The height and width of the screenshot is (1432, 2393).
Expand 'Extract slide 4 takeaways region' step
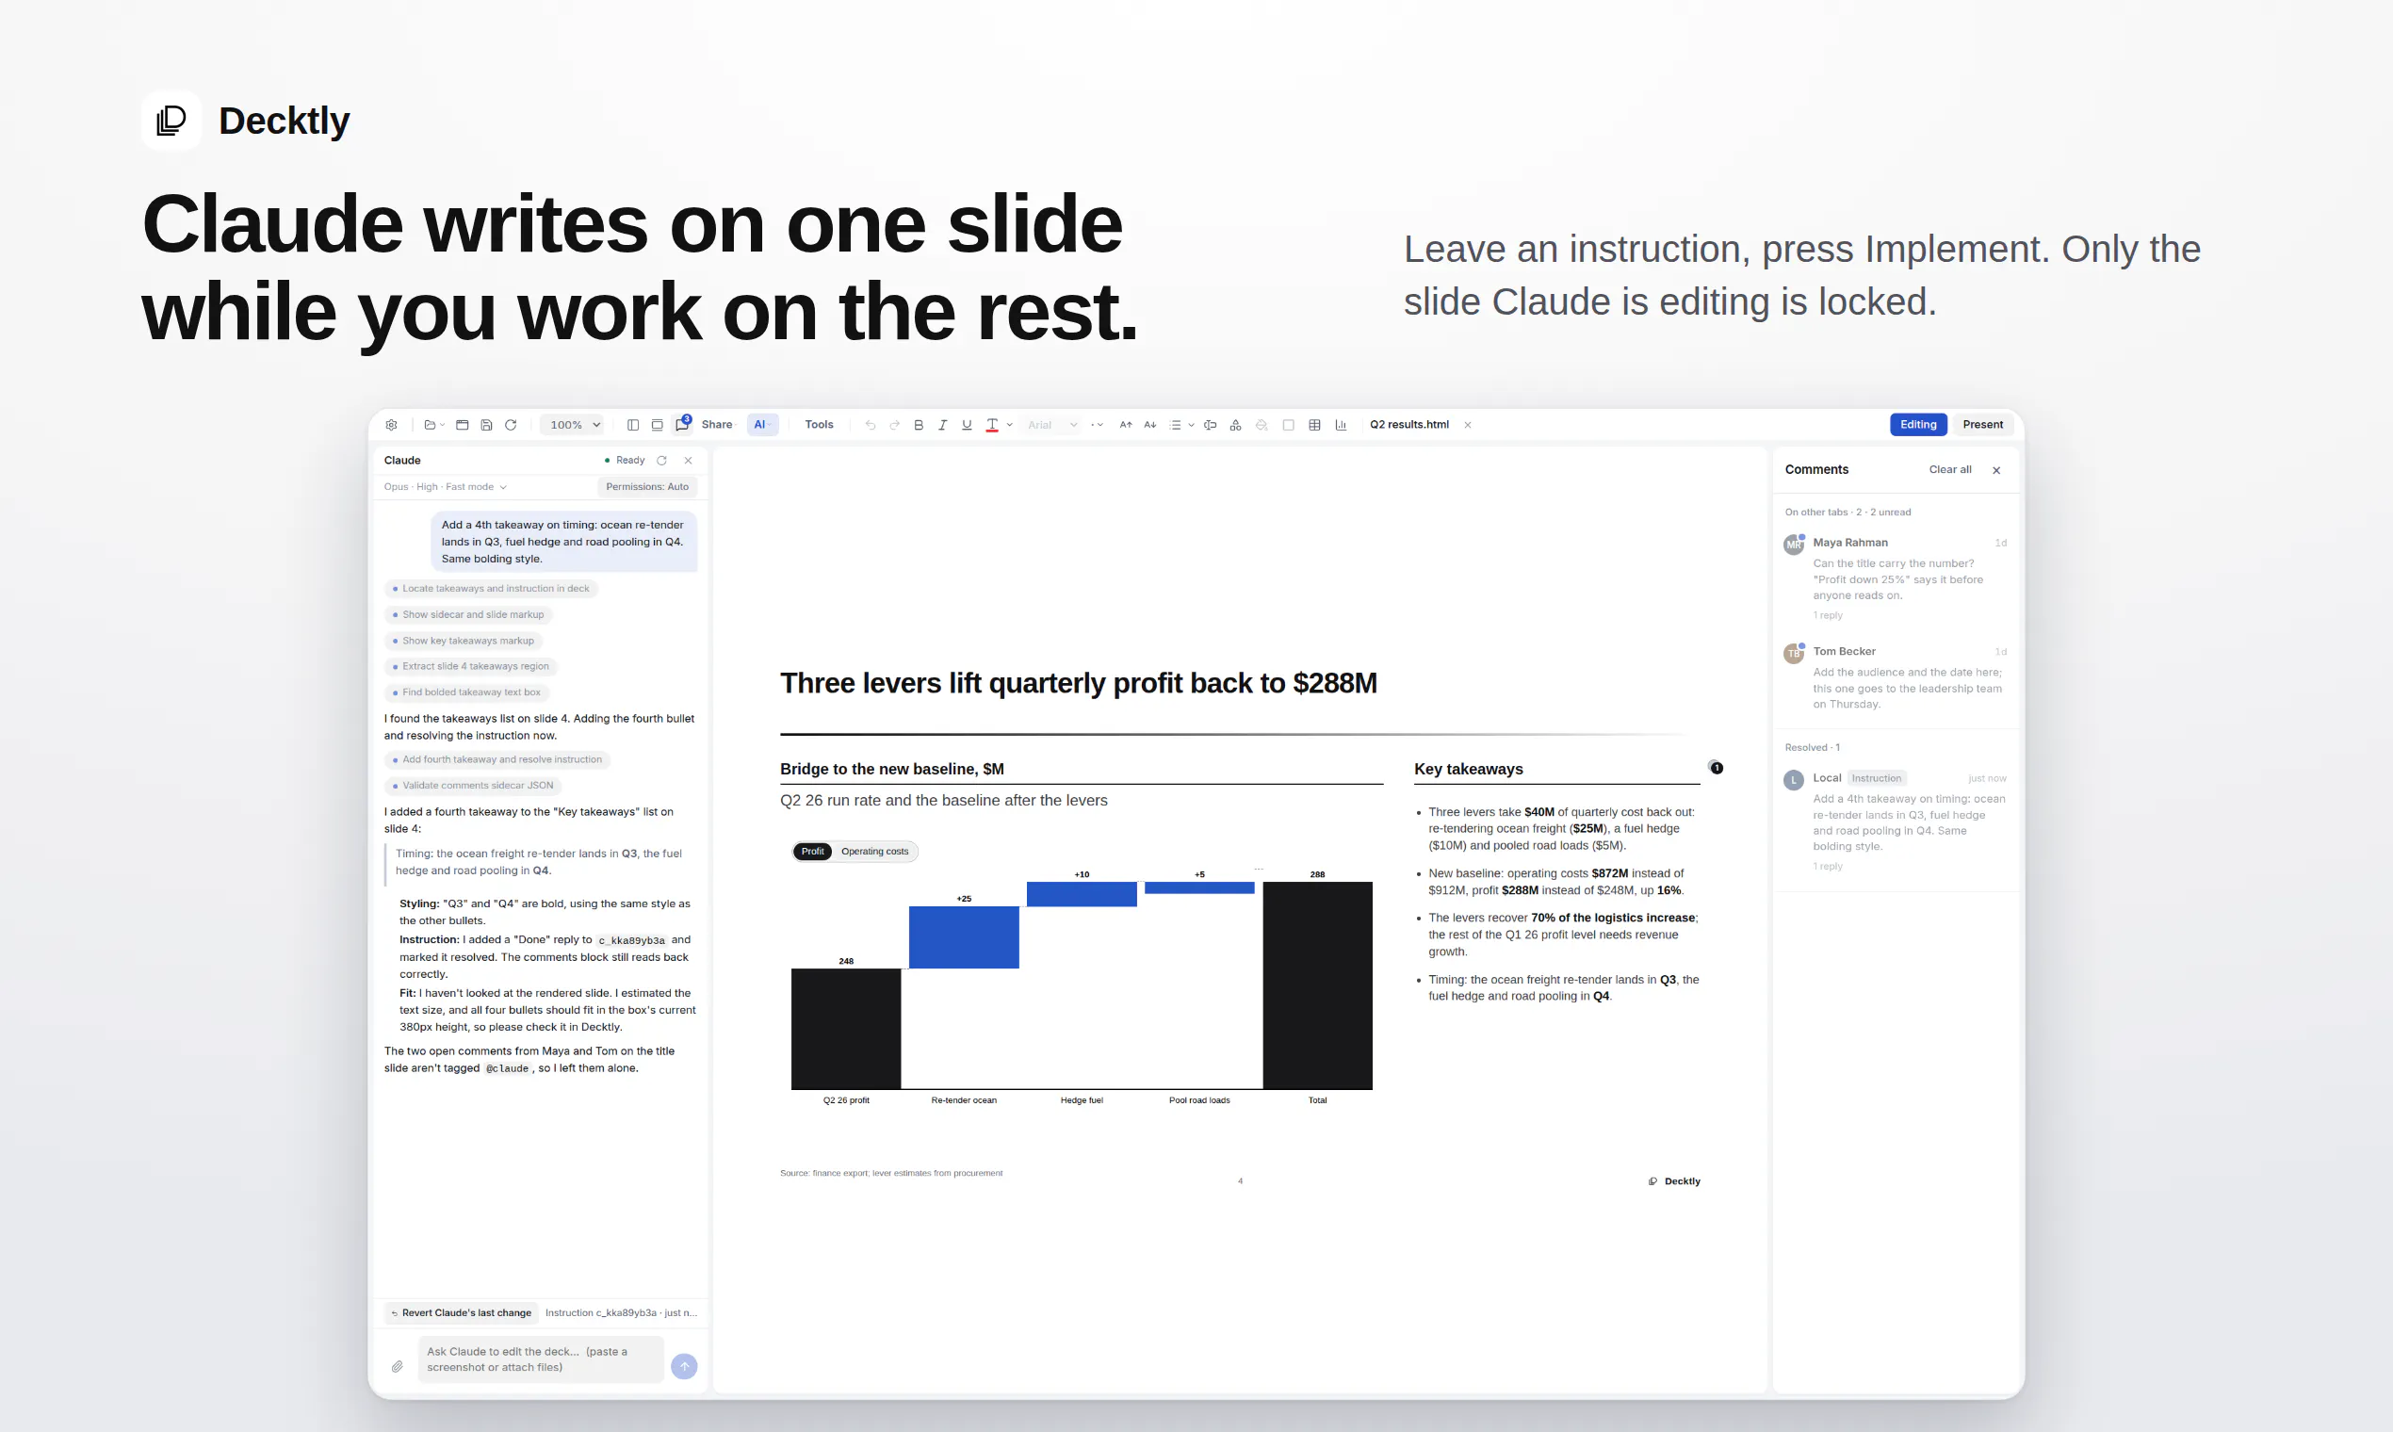coord(472,666)
